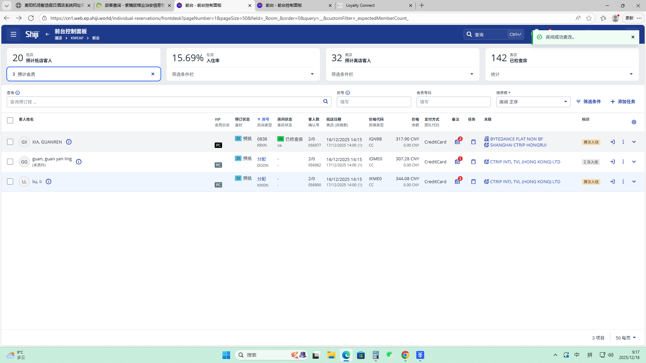
Task: Open BYTEDANCE FLAT NON BF link
Action: [516, 139]
